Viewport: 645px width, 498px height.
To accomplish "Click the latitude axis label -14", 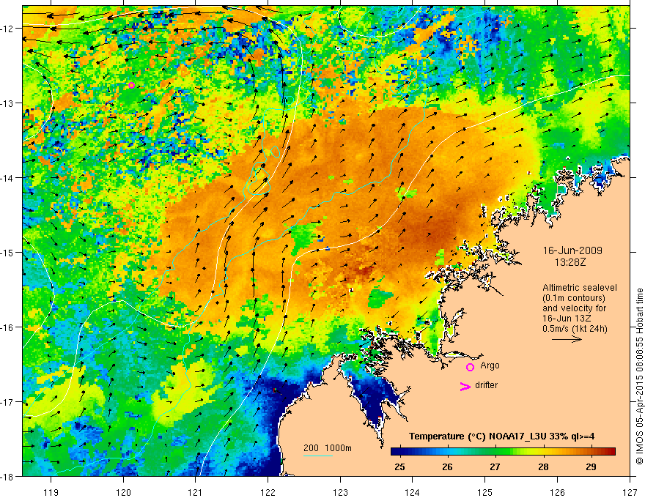I will pyautogui.click(x=7, y=178).
